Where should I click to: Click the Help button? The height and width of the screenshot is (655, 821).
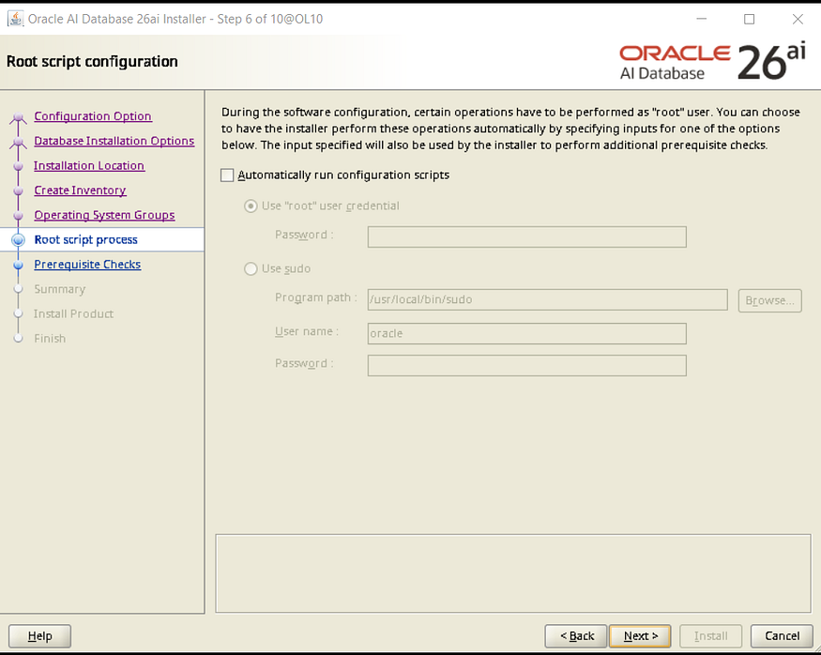point(39,635)
